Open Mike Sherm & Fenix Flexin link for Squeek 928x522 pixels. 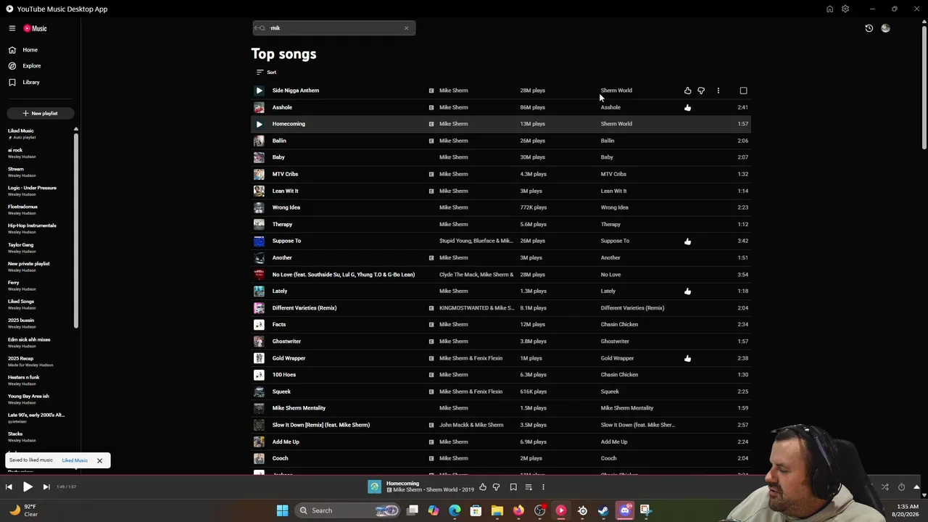(x=471, y=391)
